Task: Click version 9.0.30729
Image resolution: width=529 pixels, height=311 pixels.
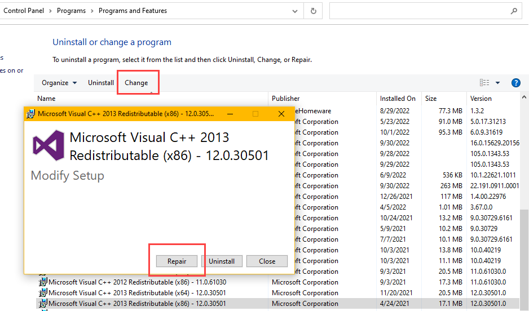Action: (484, 228)
